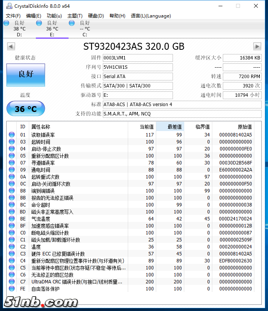
Task: Click the 36 °C temperature button
Action: pyautogui.click(x=26, y=109)
